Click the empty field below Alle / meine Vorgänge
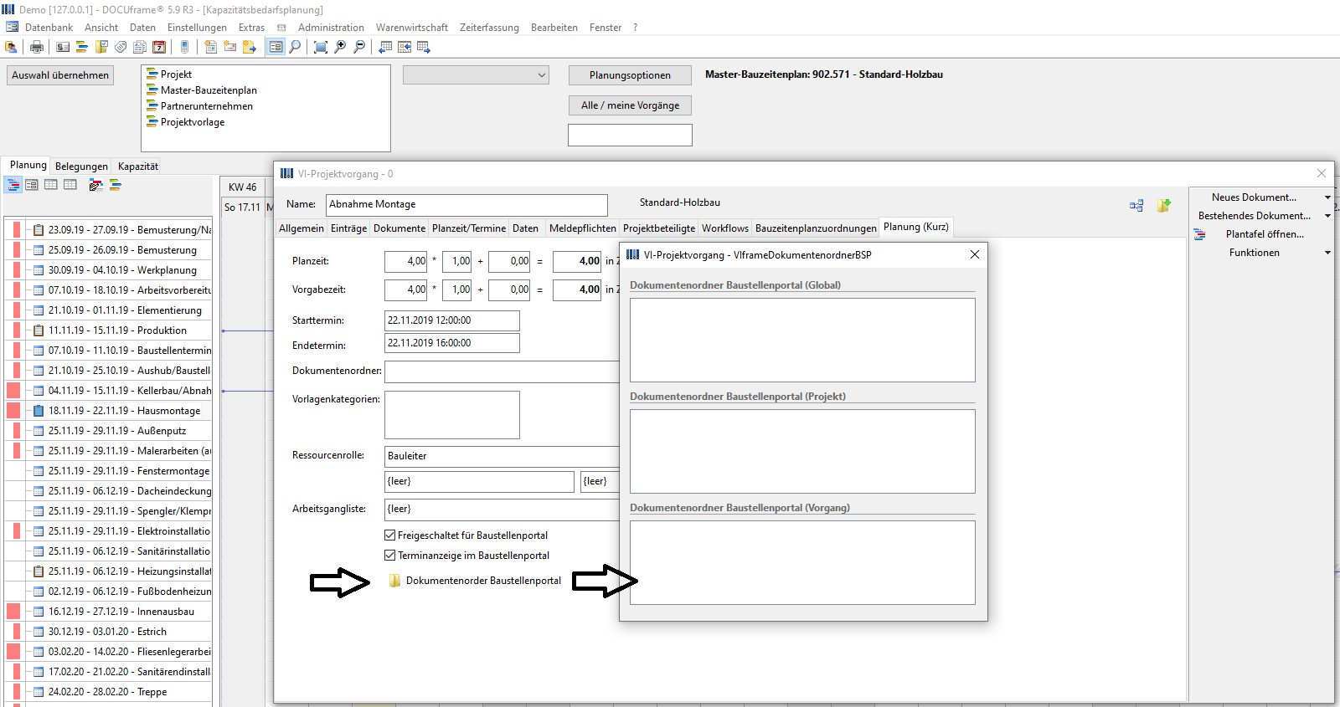The width and height of the screenshot is (1340, 707). pyautogui.click(x=630, y=135)
